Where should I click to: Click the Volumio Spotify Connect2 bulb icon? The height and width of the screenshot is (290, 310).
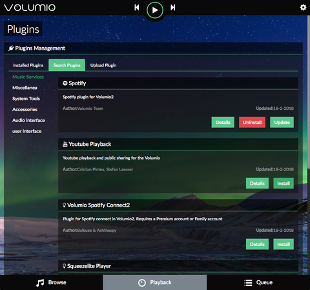(x=64, y=205)
